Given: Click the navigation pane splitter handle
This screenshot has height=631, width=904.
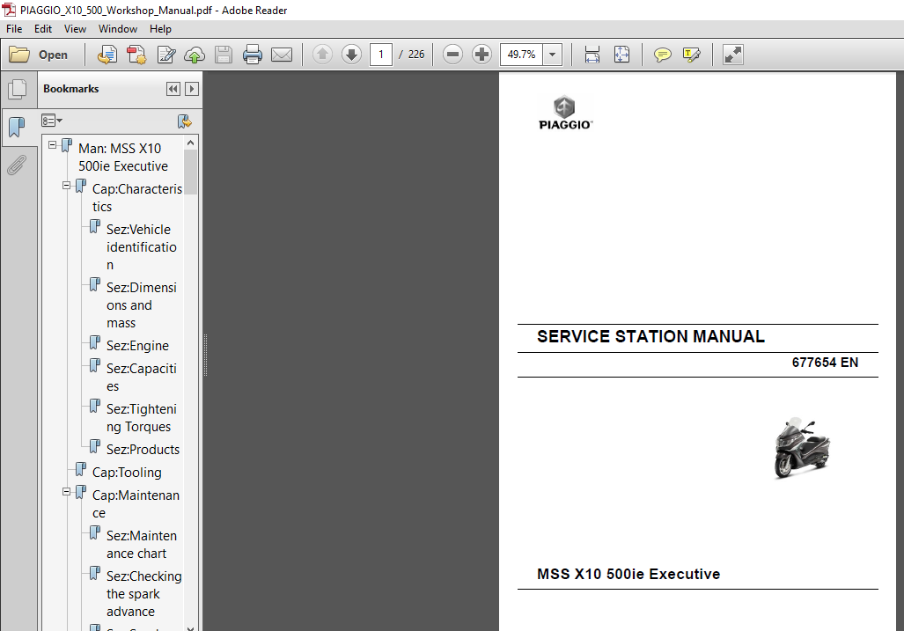Looking at the screenshot, I should [205, 355].
